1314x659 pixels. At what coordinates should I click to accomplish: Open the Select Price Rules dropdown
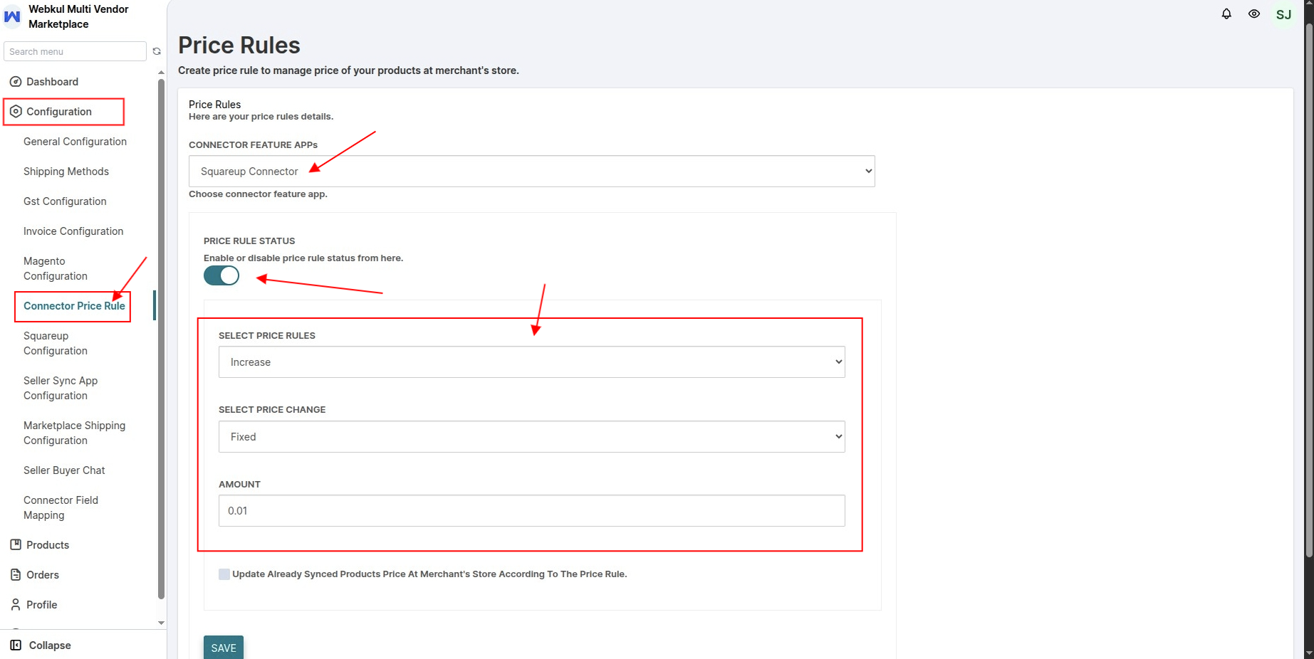coord(532,362)
